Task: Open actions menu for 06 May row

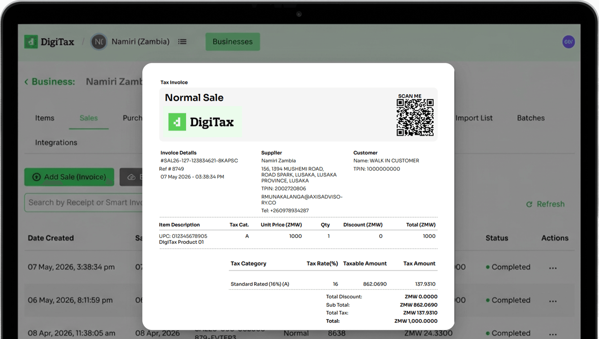Action: [x=553, y=301]
